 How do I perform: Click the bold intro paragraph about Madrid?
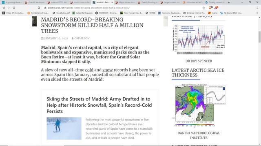coord(95,55)
